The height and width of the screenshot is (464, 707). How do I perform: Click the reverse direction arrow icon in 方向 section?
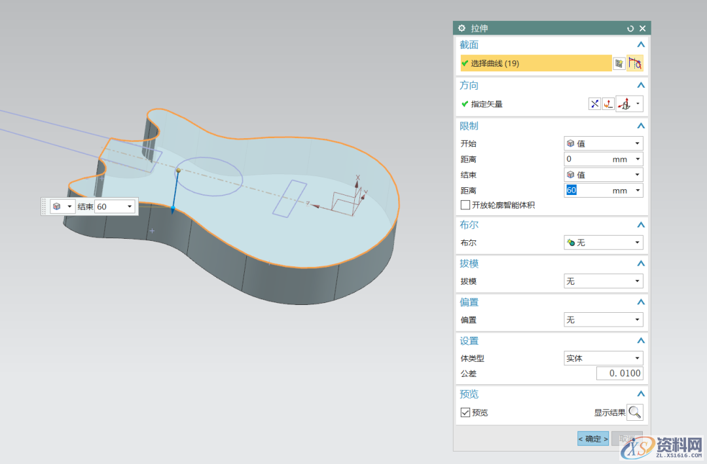[x=594, y=103]
